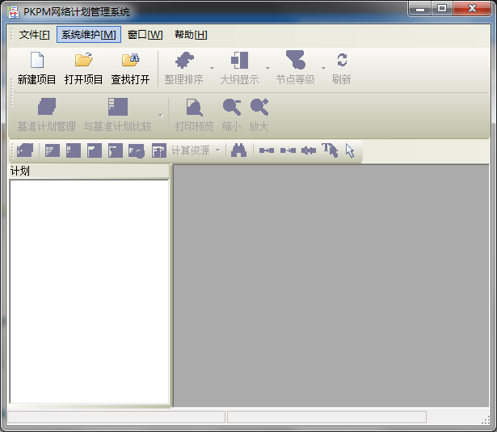Click the 基准计划管理 (Baseline Plan Management) icon
Viewport: 497px width, 432px height.
(46, 108)
